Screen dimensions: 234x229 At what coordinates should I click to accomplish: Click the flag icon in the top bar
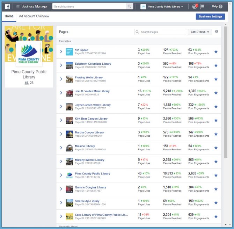coord(202,6)
